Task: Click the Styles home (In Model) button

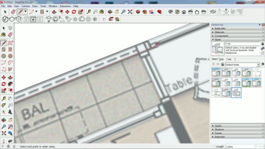Action: pyautogui.click(x=223, y=65)
